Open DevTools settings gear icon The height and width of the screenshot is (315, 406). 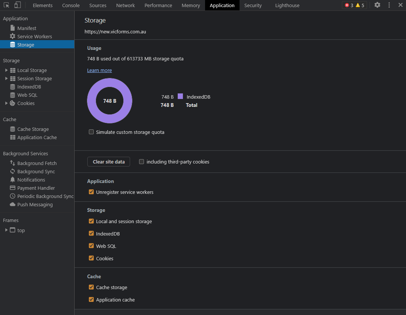[x=377, y=5]
